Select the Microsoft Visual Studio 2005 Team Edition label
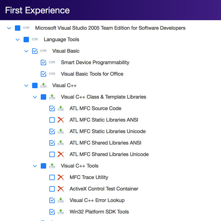The width and height of the screenshot is (221, 221). (110, 28)
